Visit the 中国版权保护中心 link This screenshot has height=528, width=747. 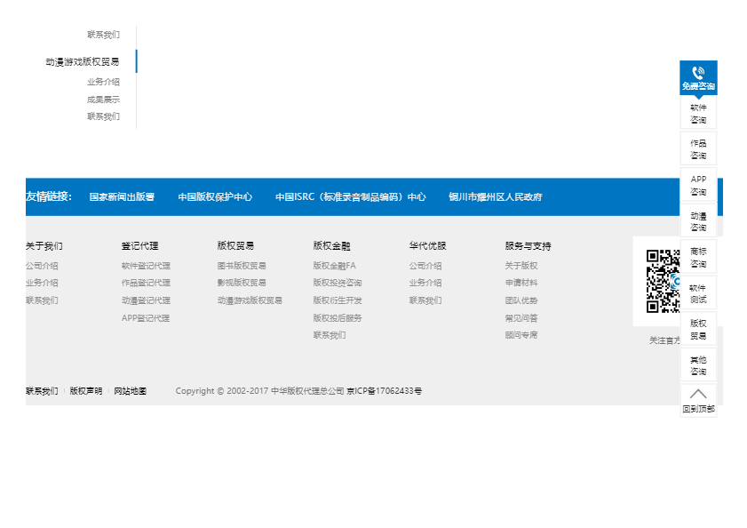pos(215,197)
